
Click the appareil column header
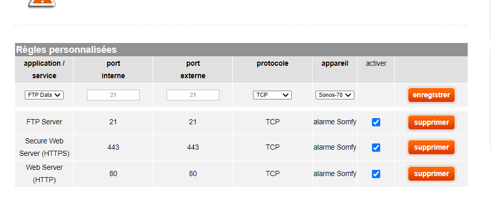[x=335, y=64]
